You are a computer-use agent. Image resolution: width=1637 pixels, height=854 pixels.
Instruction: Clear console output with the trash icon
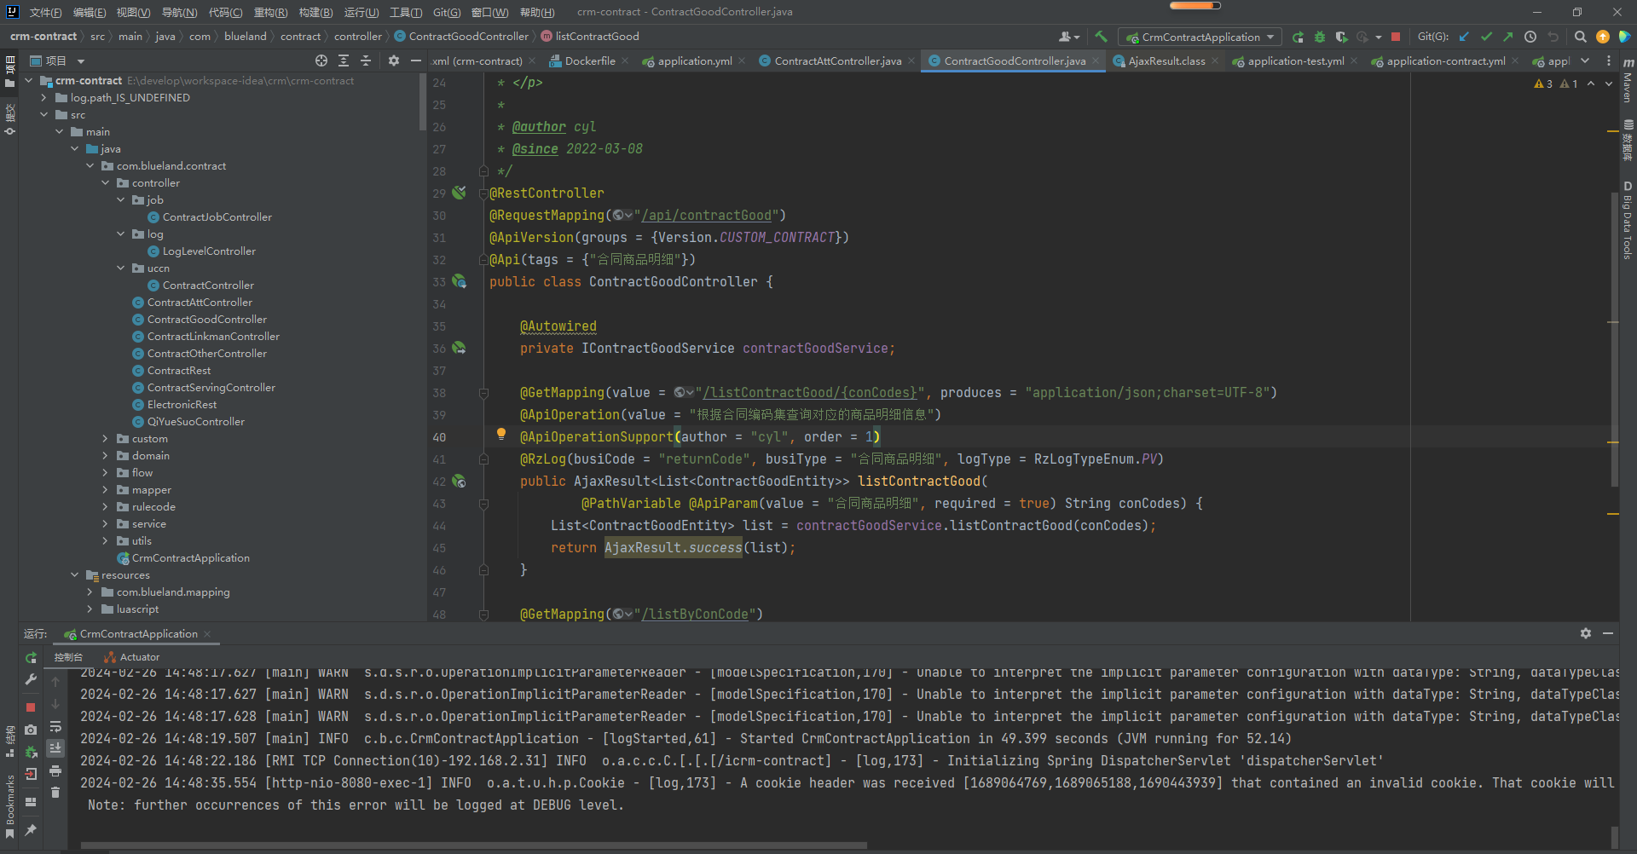(55, 793)
